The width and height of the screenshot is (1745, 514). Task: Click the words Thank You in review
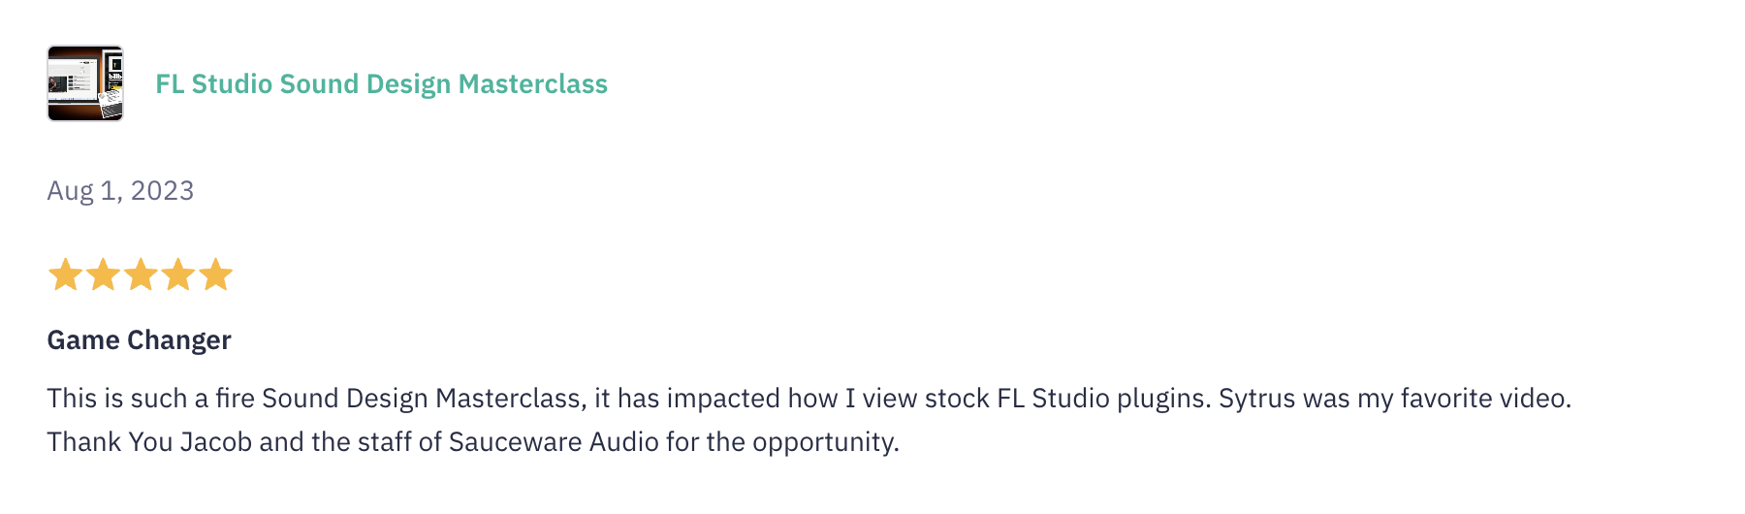pos(110,442)
